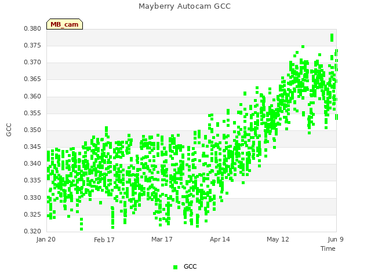
Task: Click the isolated data point near 0.375
Action: [303, 46]
